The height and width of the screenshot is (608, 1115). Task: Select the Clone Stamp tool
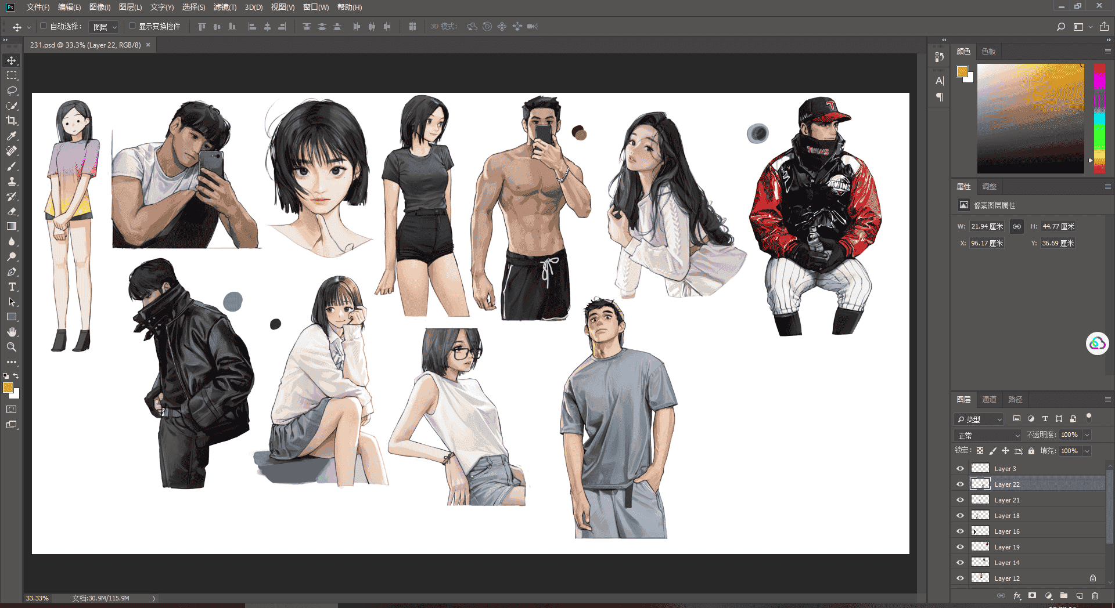point(12,181)
